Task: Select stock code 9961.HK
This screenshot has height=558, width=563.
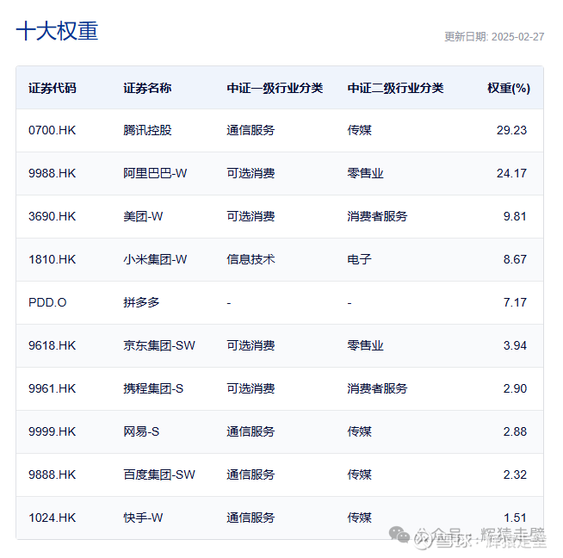Action: (53, 388)
